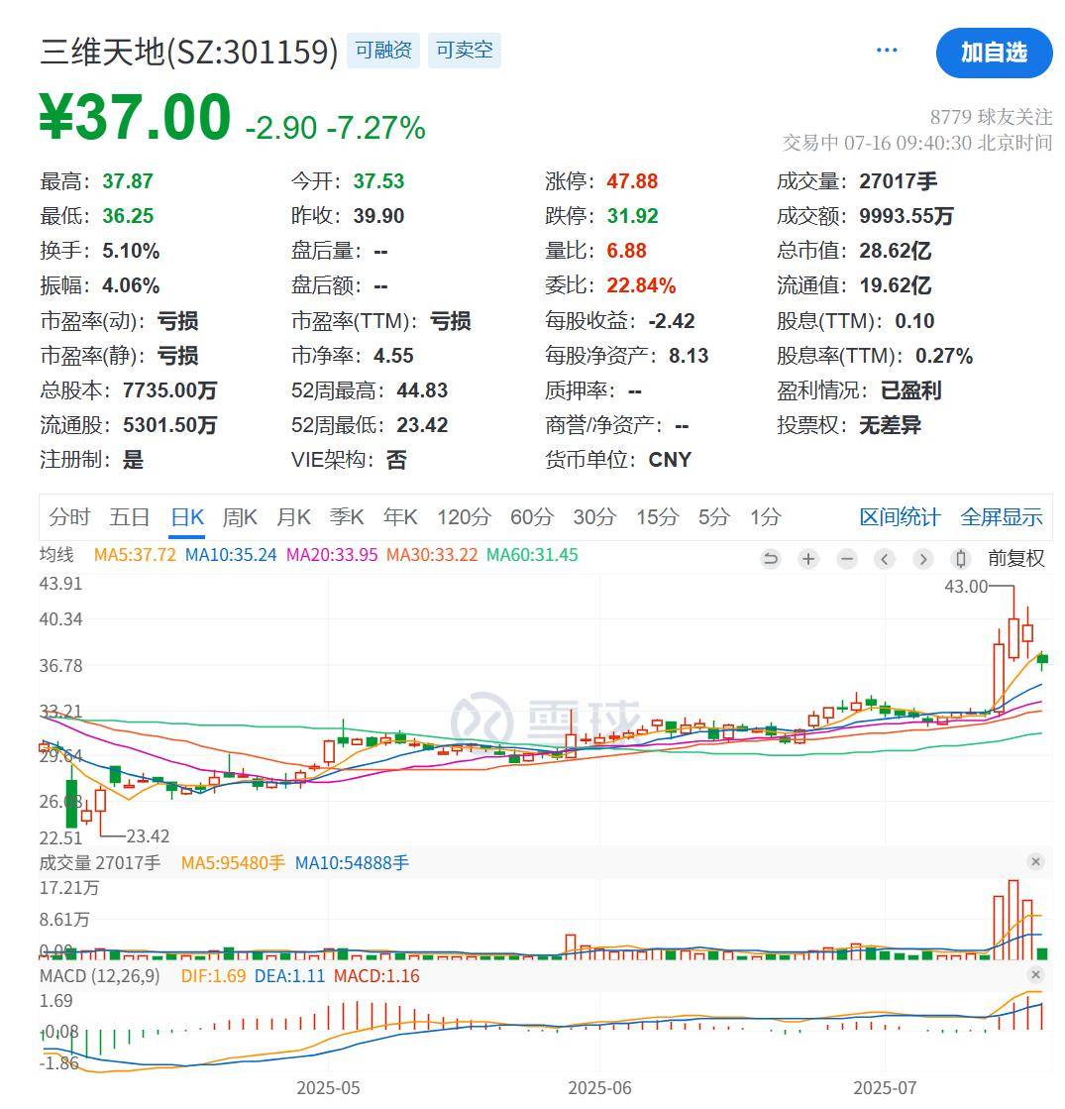Click the 8779 球友关注 text
Image resolution: width=1065 pixels, height=1109 pixels.
pyautogui.click(x=991, y=117)
